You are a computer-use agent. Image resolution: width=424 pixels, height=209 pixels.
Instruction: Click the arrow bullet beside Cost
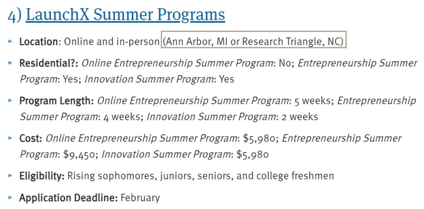[10, 138]
